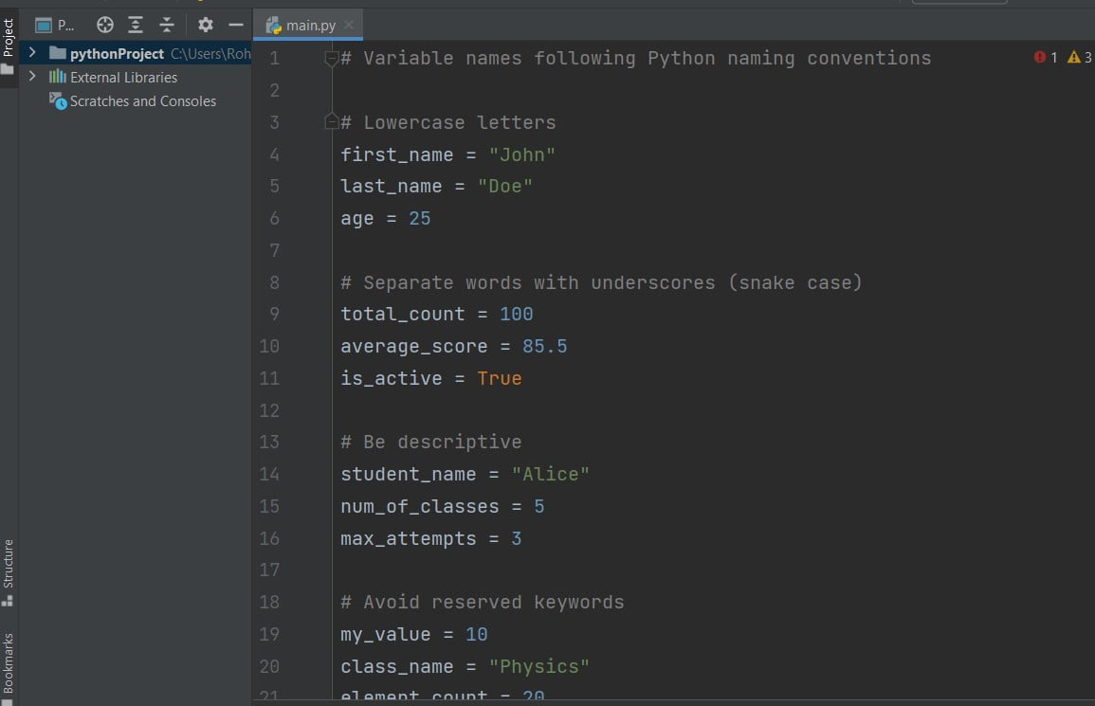Select Opened File with the crosshair icon
This screenshot has width=1095, height=706.
(104, 25)
